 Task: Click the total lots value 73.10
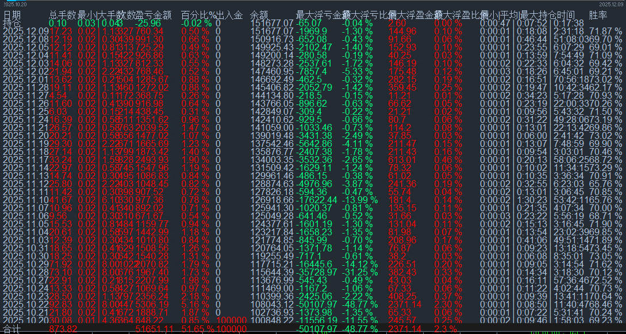pyautogui.click(x=61, y=271)
